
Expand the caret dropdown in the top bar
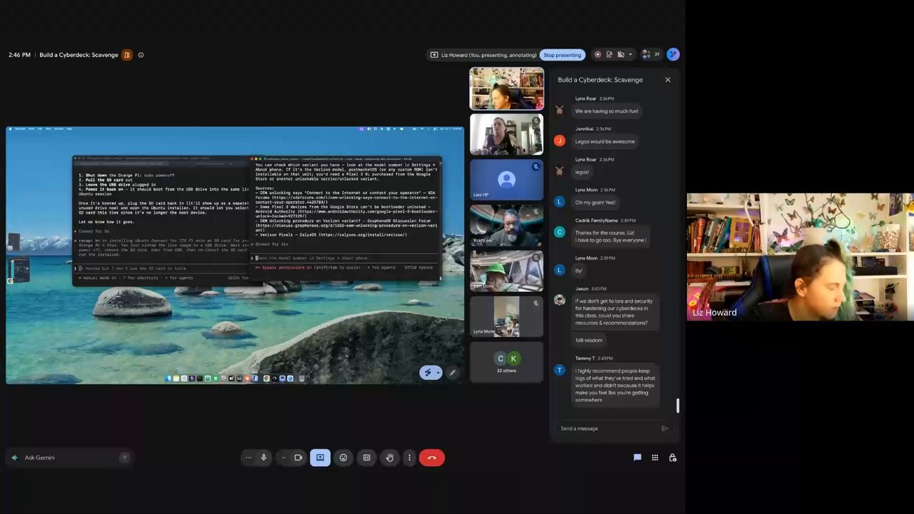(x=631, y=54)
